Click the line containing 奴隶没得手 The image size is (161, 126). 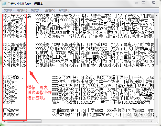[x=103, y=98]
